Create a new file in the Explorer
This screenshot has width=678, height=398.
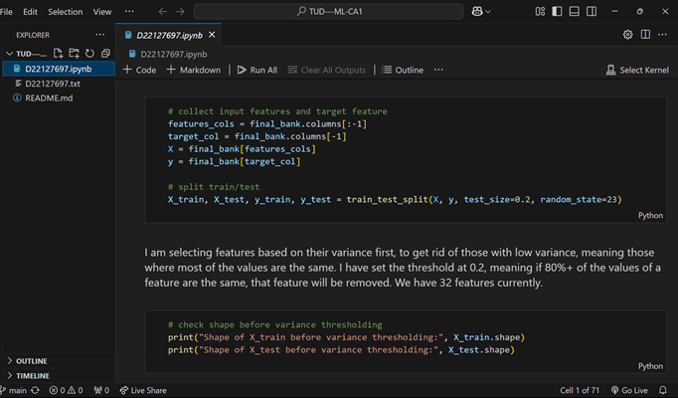(58, 53)
